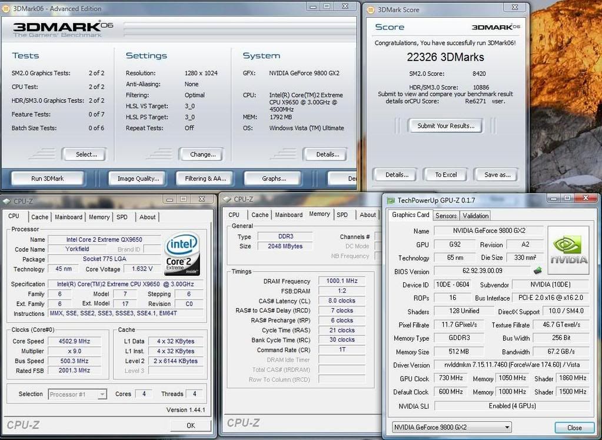
Task: Click the Bus Speed 500.3 MHz value
Action: [x=75, y=361]
